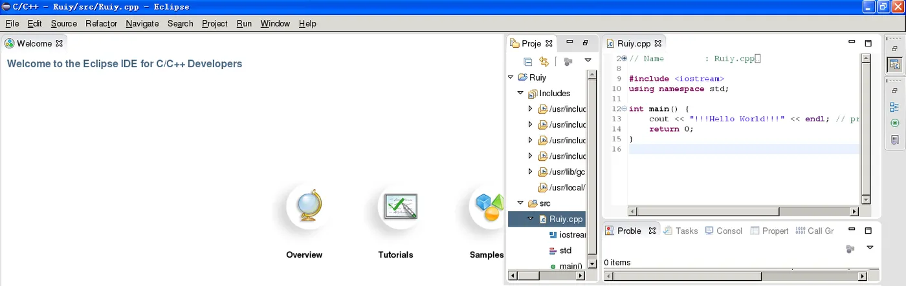Click the "#include <iostream>" line in editor
906x286 pixels.
pyautogui.click(x=676, y=78)
